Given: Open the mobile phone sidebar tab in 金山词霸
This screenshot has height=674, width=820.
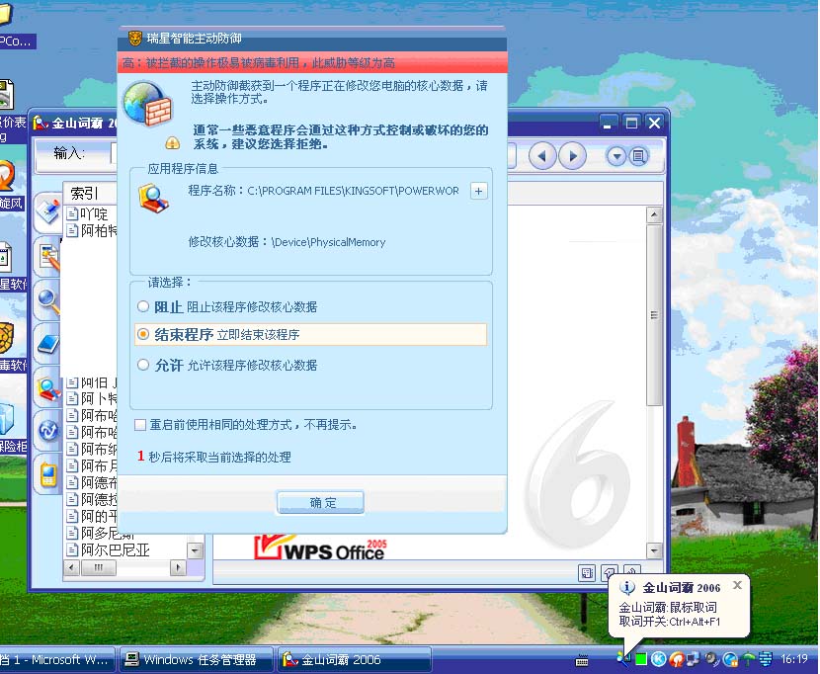Looking at the screenshot, I should pos(48,474).
